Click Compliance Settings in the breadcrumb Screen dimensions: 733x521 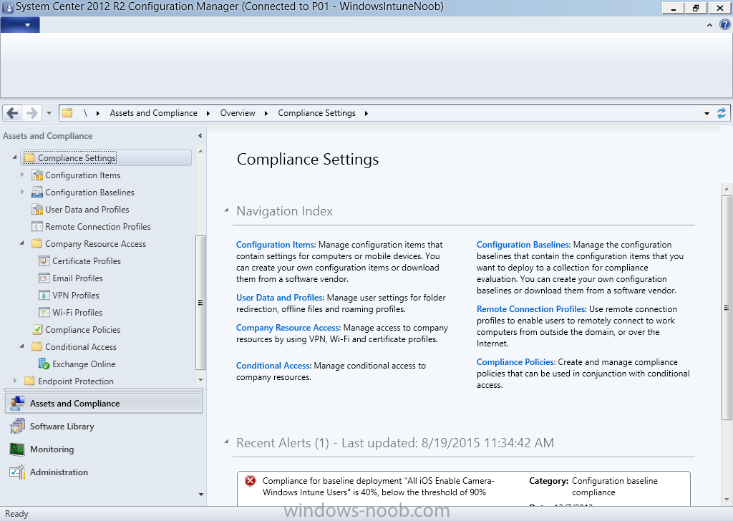[316, 113]
